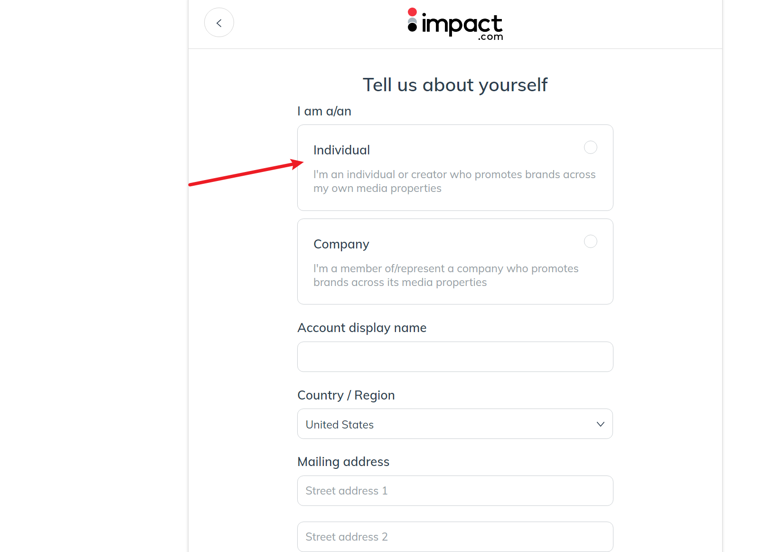Select the Company radio button
This screenshot has width=763, height=552.
[x=590, y=241]
